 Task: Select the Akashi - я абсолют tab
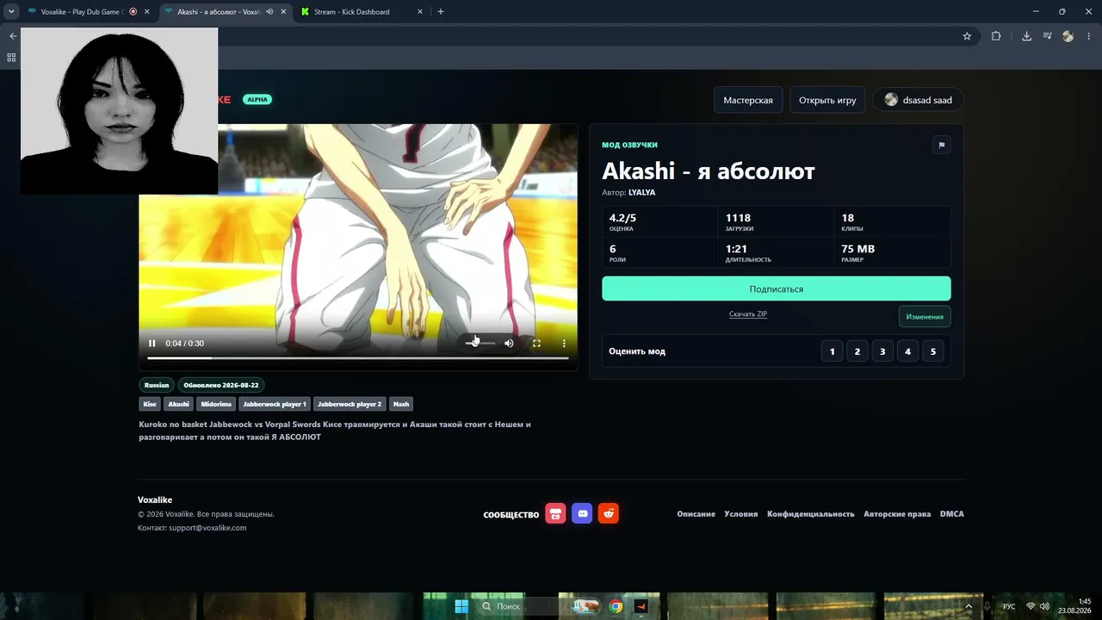pyautogui.click(x=226, y=12)
